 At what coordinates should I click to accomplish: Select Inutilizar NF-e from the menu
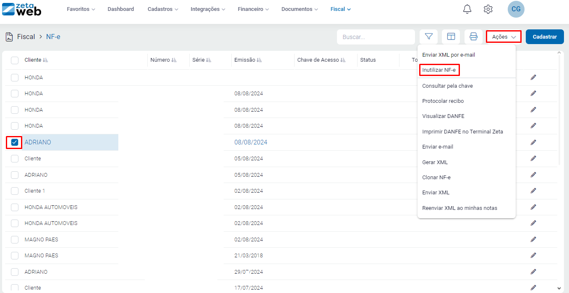pos(439,70)
